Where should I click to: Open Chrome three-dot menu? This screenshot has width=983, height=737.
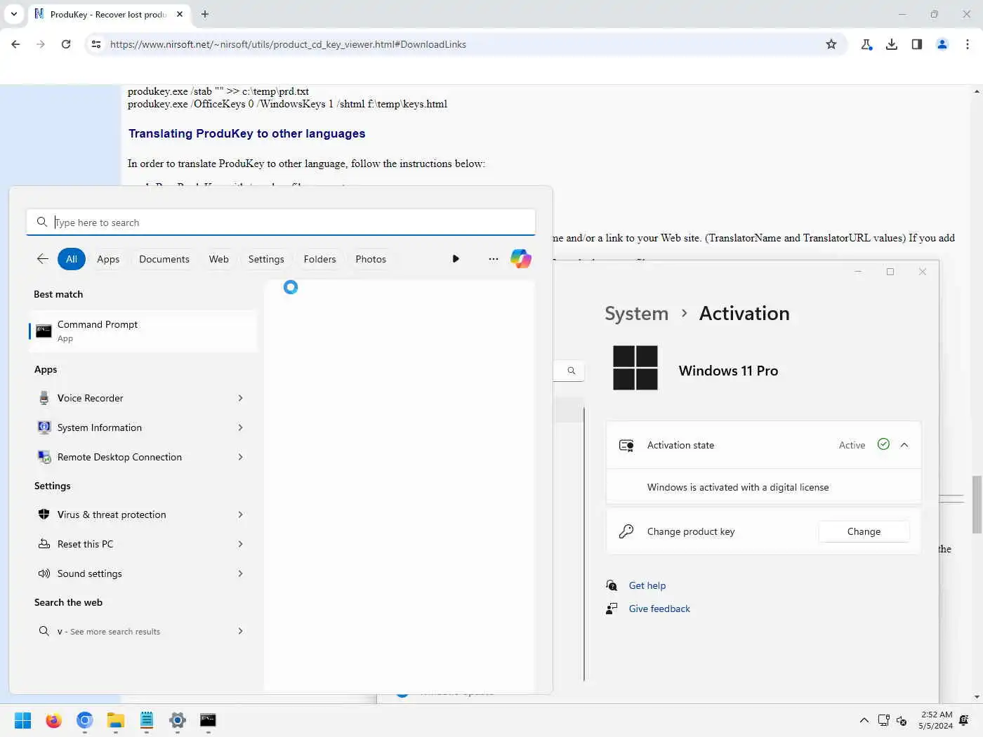pyautogui.click(x=968, y=44)
